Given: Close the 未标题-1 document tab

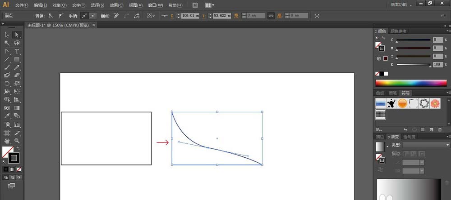Looking at the screenshot, I should point(93,25).
